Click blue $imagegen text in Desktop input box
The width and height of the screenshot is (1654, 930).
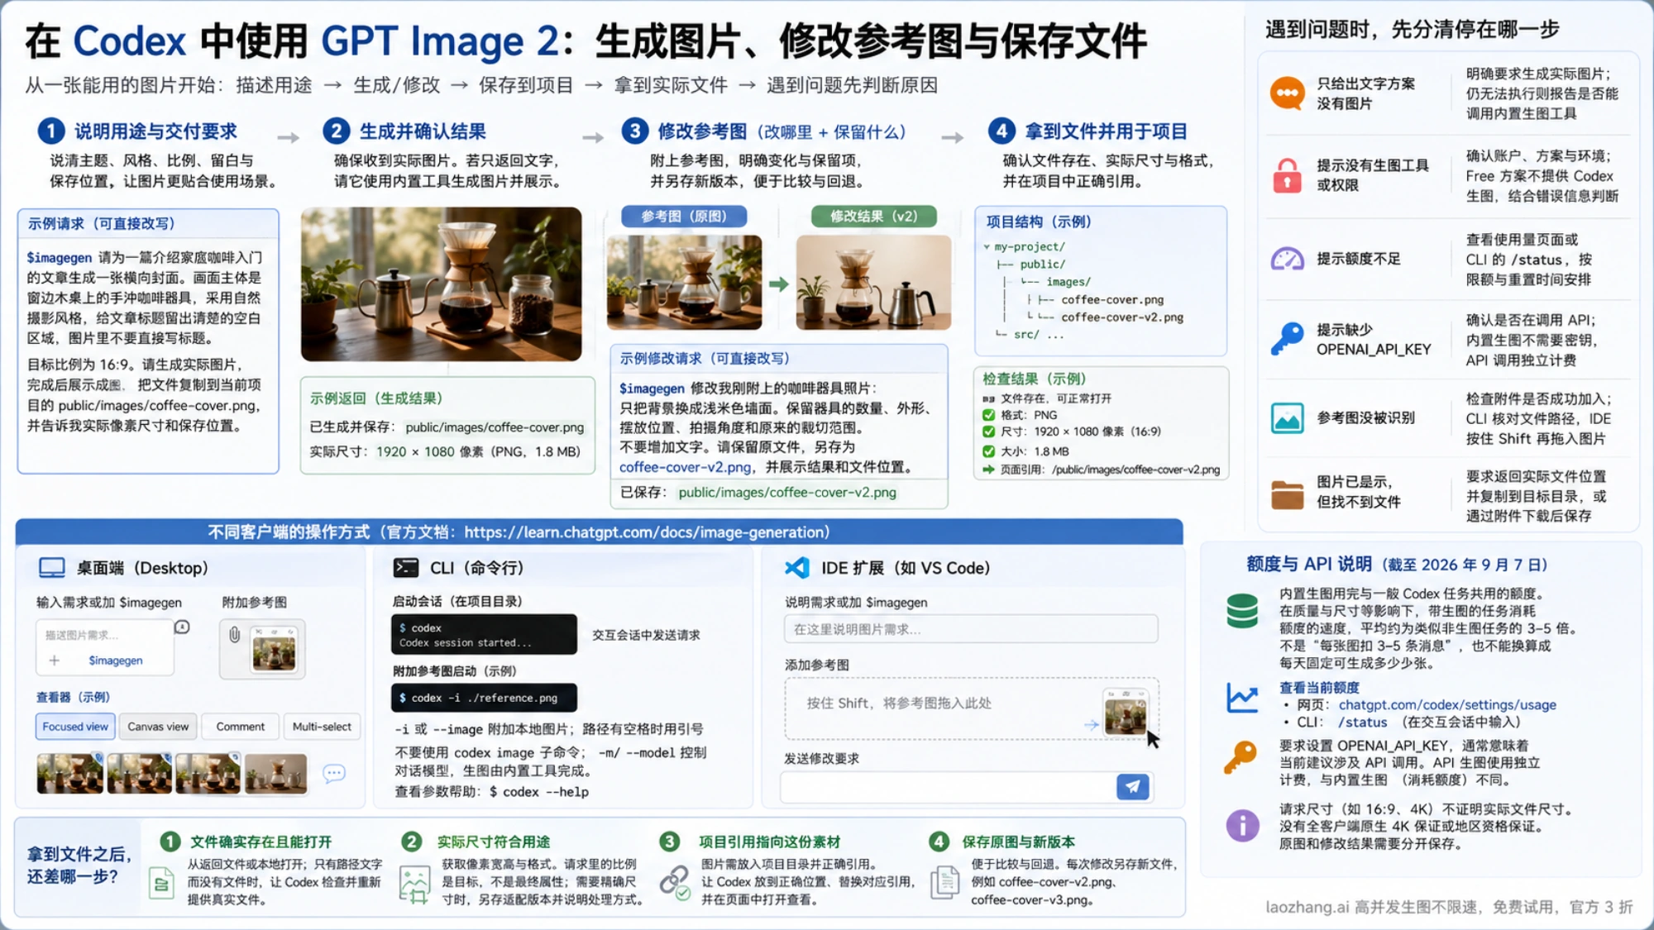[116, 661]
